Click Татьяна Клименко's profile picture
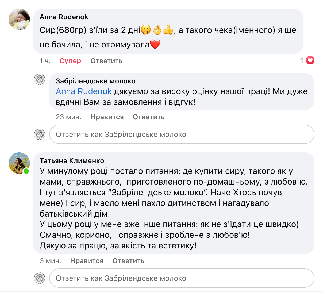 [19, 163]
